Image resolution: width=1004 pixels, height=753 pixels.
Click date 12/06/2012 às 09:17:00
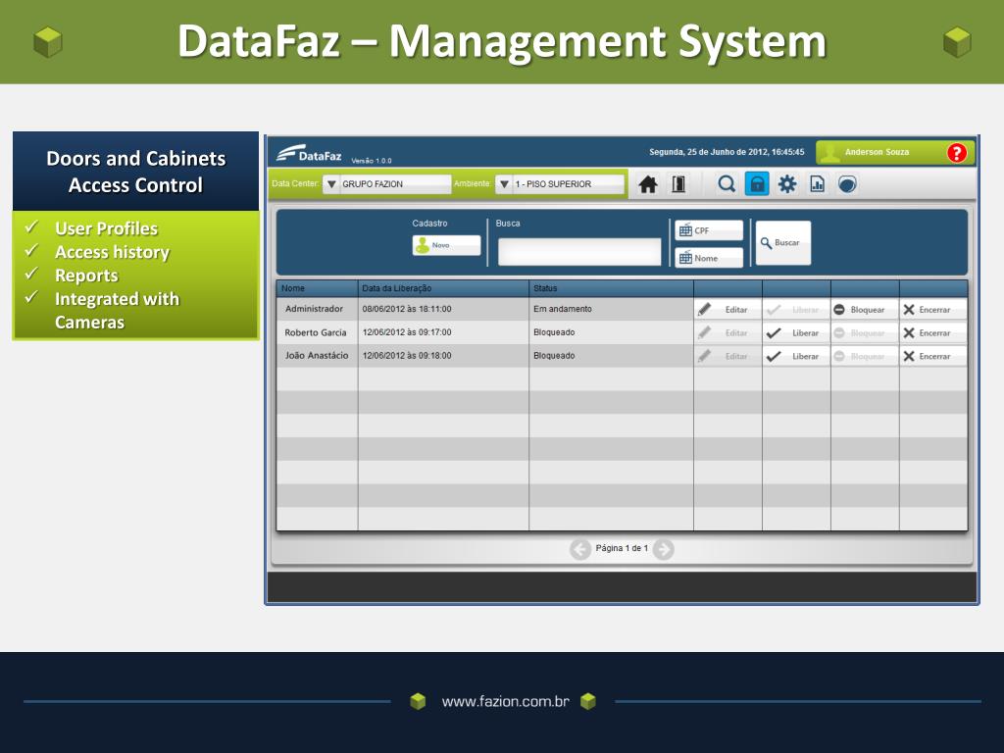tap(407, 332)
